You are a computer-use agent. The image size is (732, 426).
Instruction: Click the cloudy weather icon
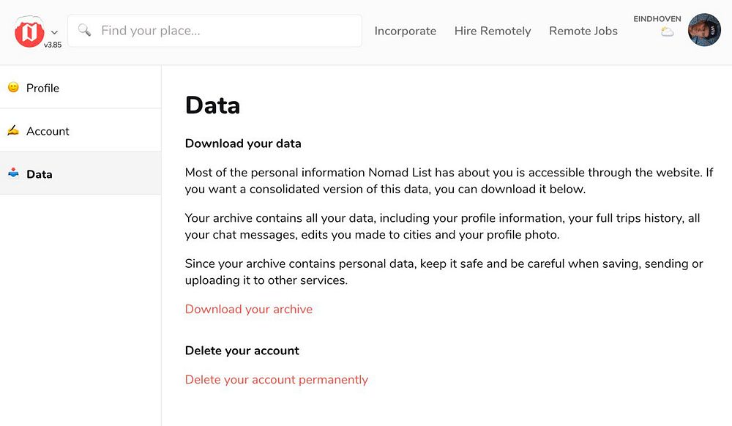(x=667, y=32)
